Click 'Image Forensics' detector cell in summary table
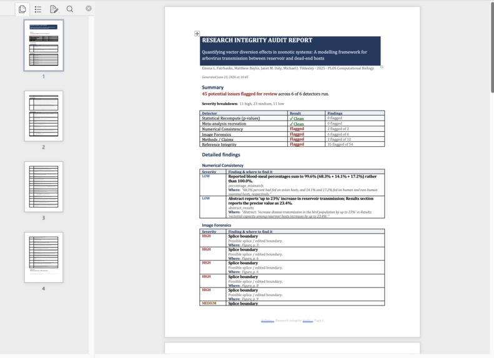494x358 pixels. (x=244, y=134)
